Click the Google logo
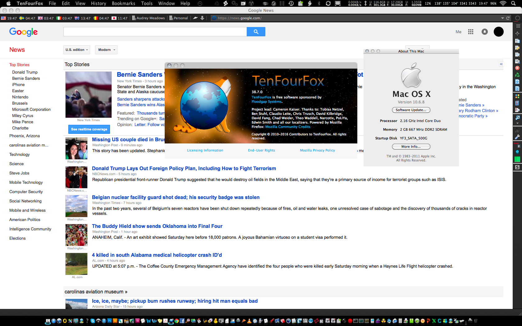This screenshot has width=522, height=326. pos(23,32)
